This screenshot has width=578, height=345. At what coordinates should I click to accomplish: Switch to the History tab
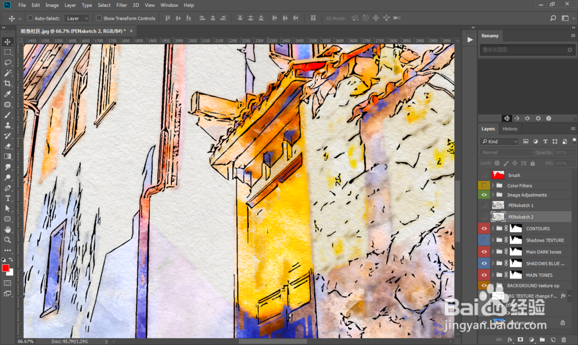pos(509,129)
